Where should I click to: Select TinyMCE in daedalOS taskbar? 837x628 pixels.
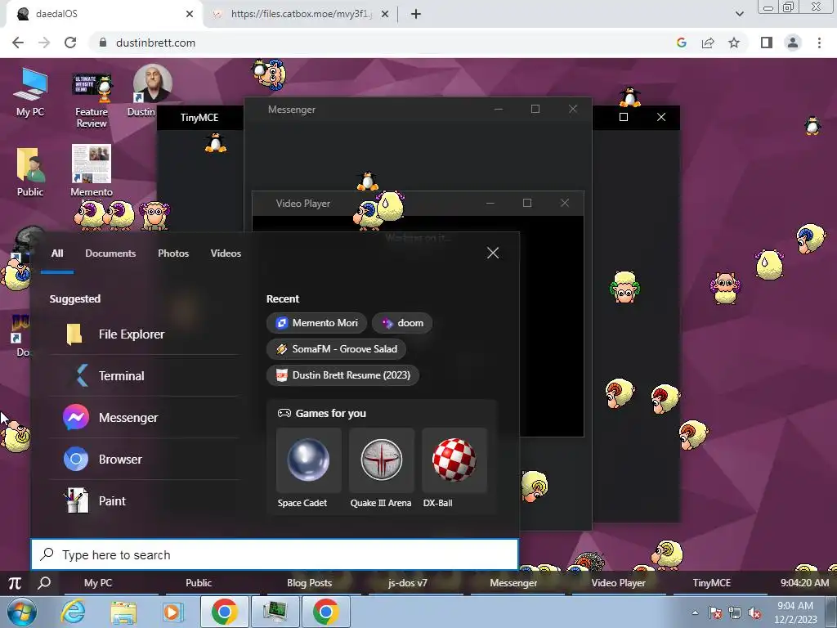719,583
